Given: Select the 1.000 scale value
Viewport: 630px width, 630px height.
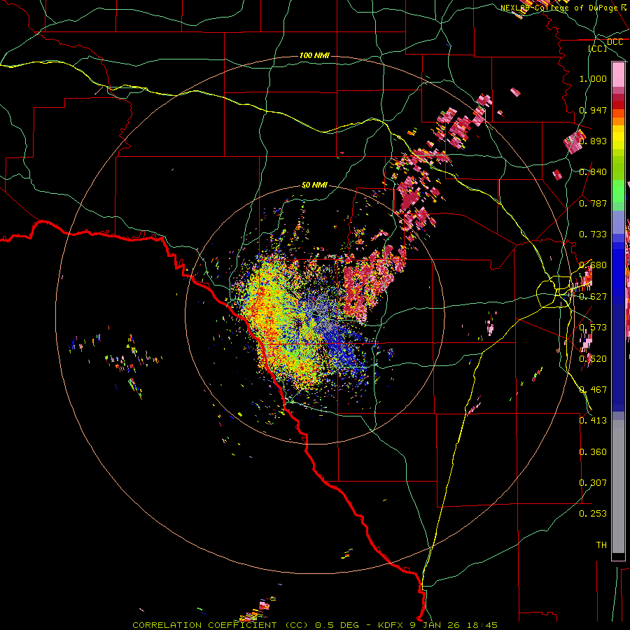Looking at the screenshot, I should pos(593,78).
